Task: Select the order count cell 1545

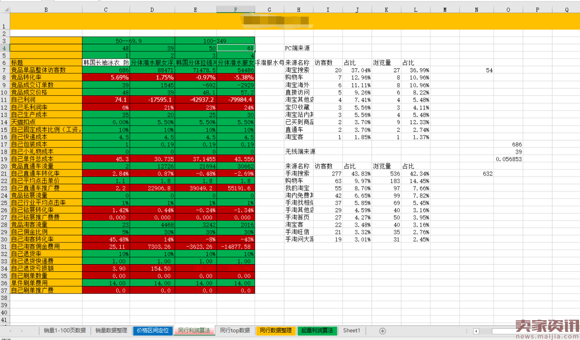Action: pyautogui.click(x=152, y=84)
